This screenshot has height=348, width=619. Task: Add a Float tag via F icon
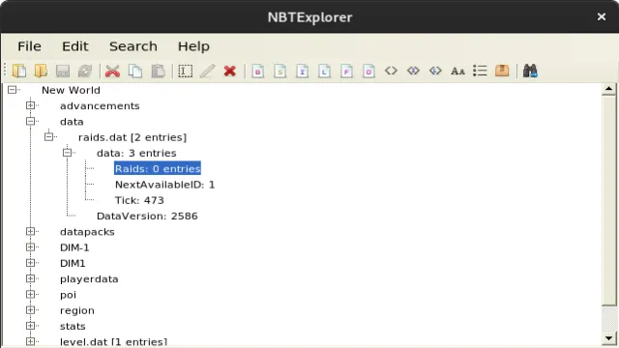(346, 71)
